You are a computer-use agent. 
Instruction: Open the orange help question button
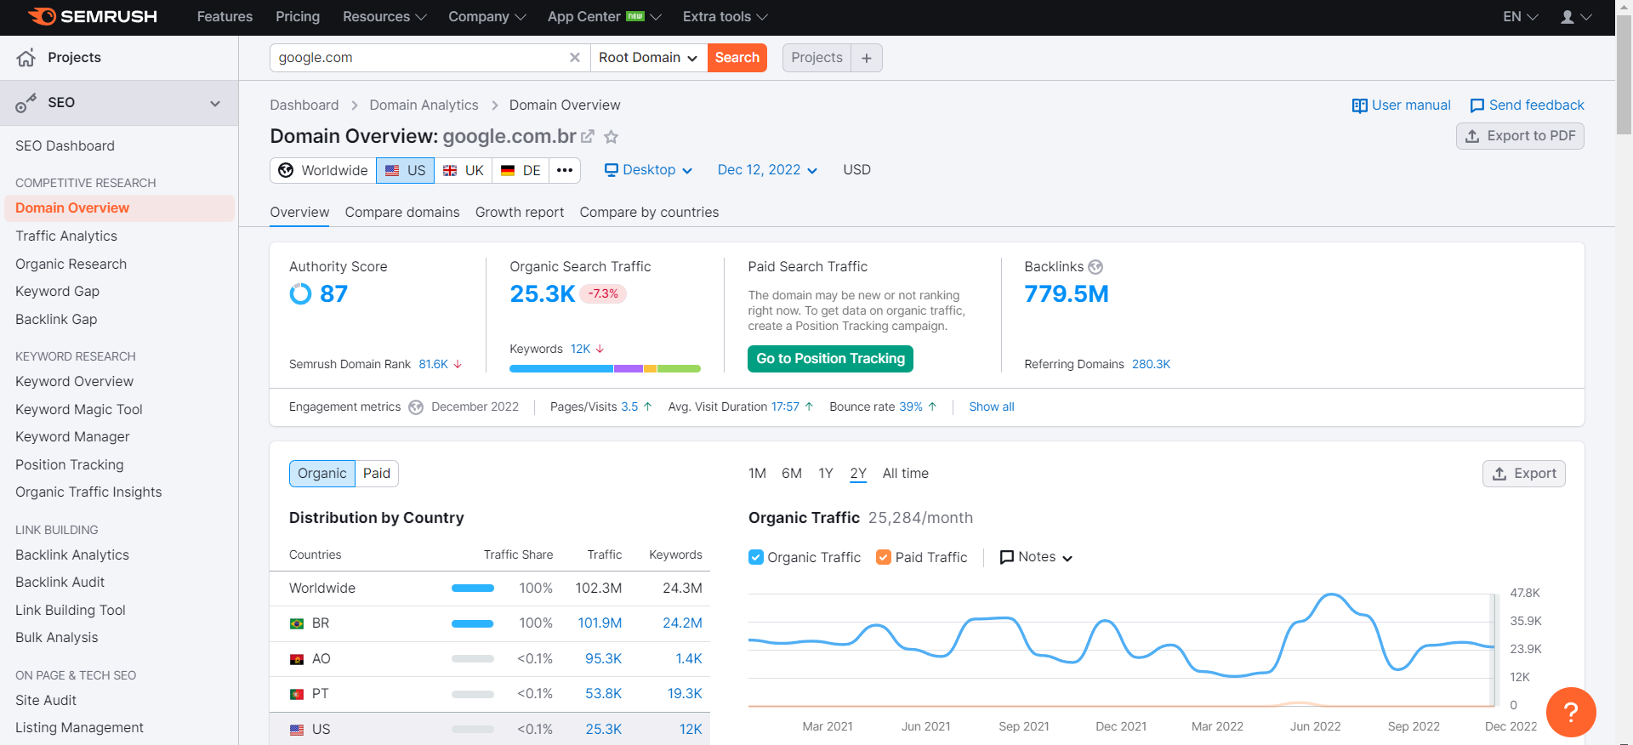(x=1571, y=712)
